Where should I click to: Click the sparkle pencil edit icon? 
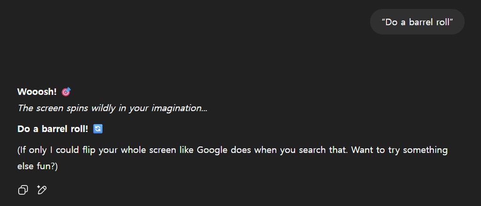[42, 190]
